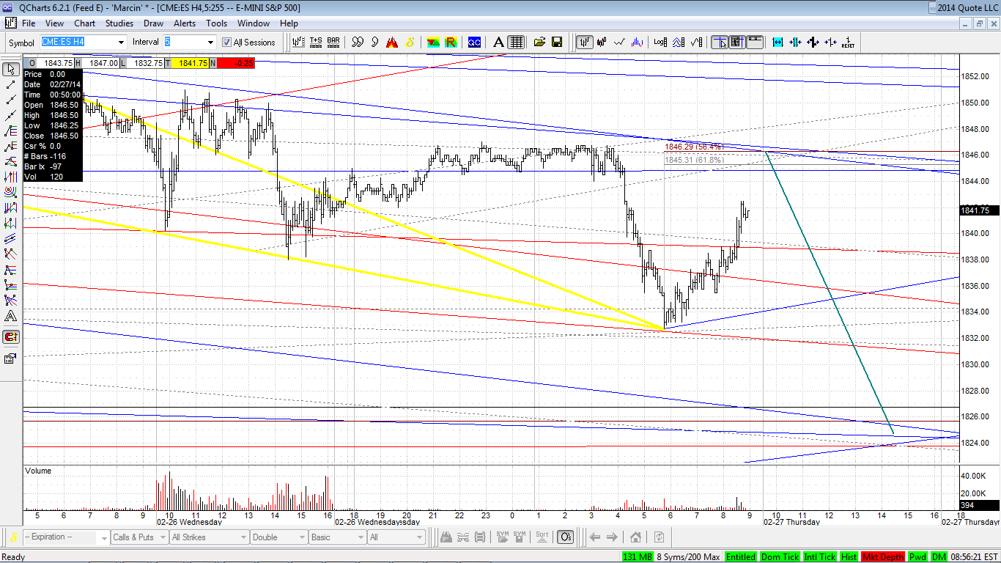Select the text 'A' tool in left sidebar
The height and width of the screenshot is (563, 1001).
click(x=11, y=317)
